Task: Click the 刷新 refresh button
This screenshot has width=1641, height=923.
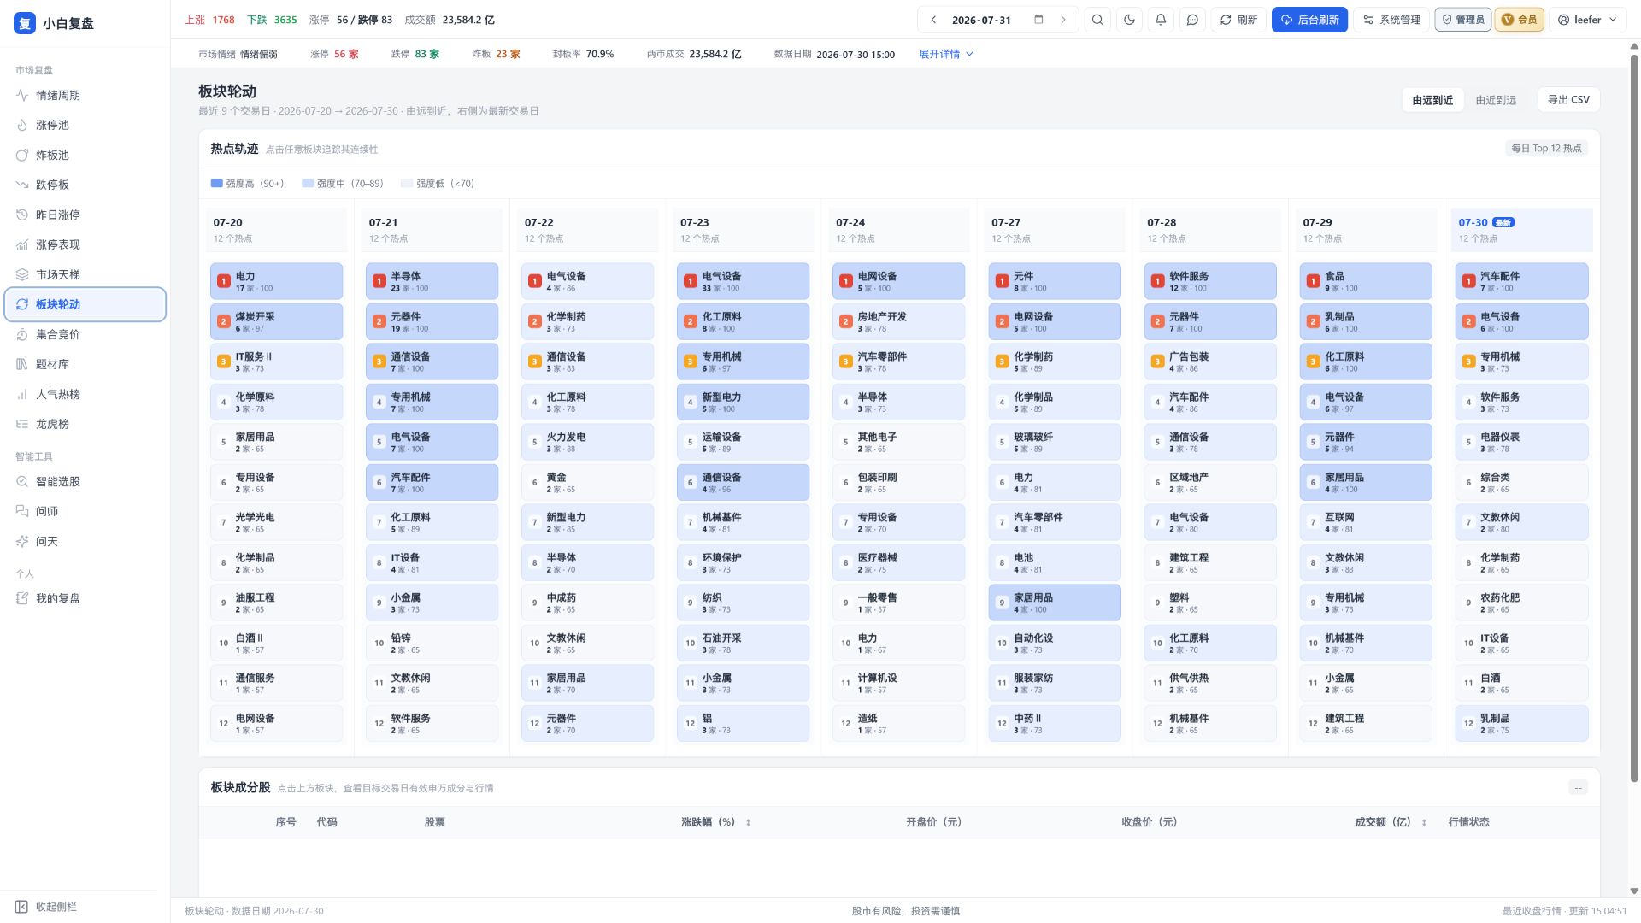Action: coord(1238,20)
